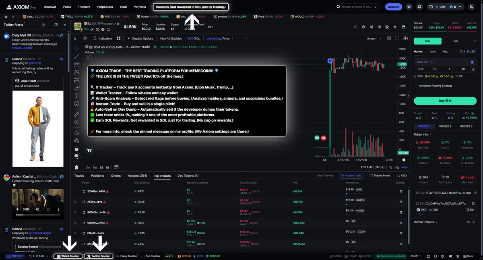Open wallet selector 1.2K in bottom bar
The width and height of the screenshot is (483, 260).
click(39, 256)
